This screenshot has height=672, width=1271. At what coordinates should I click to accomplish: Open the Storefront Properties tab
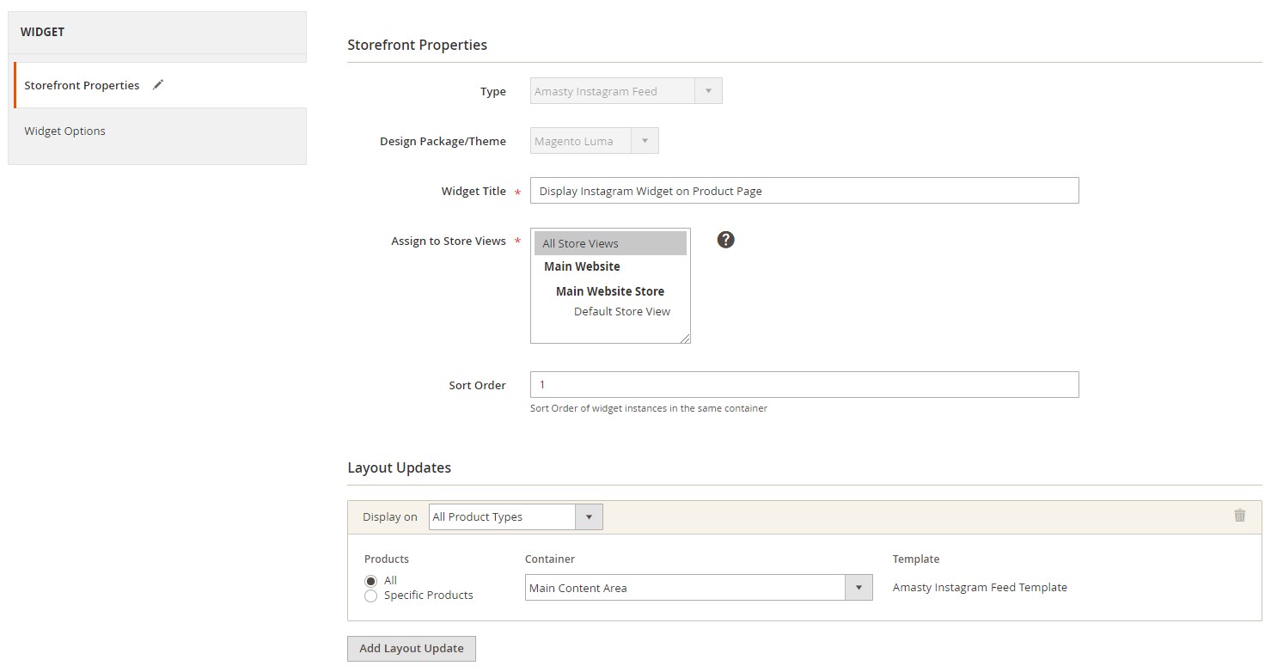coord(160,85)
